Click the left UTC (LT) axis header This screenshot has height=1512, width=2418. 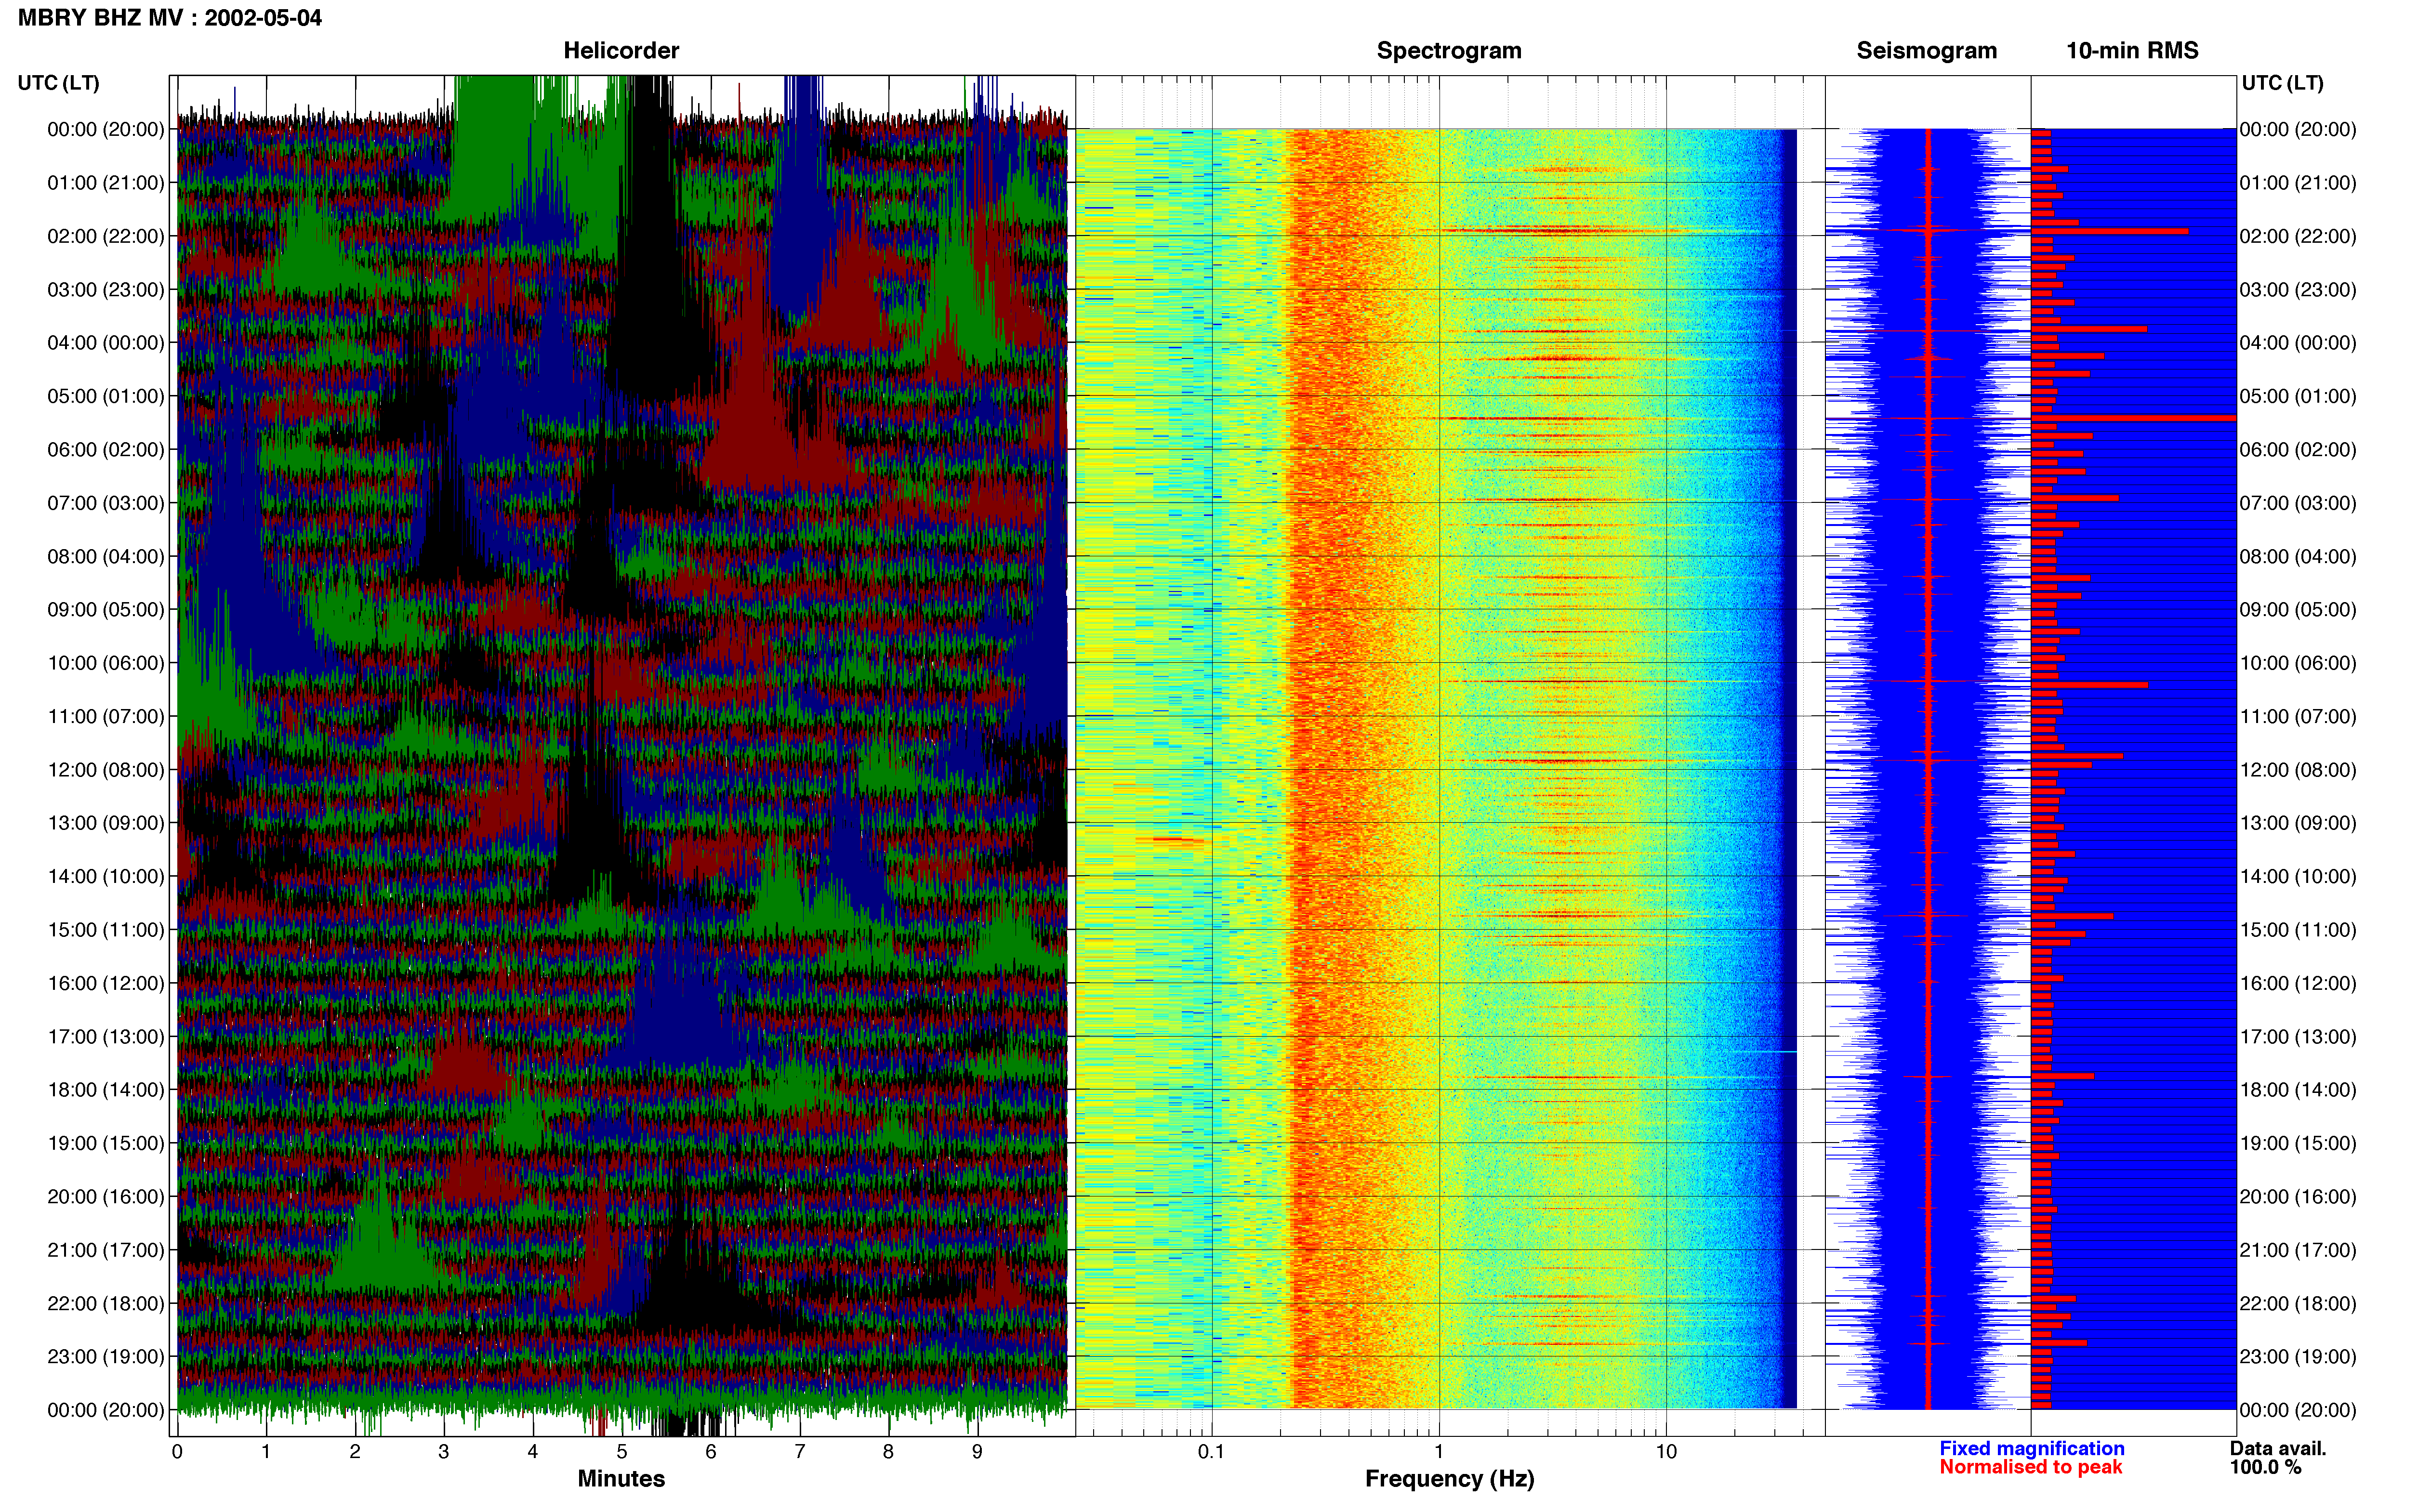59,83
